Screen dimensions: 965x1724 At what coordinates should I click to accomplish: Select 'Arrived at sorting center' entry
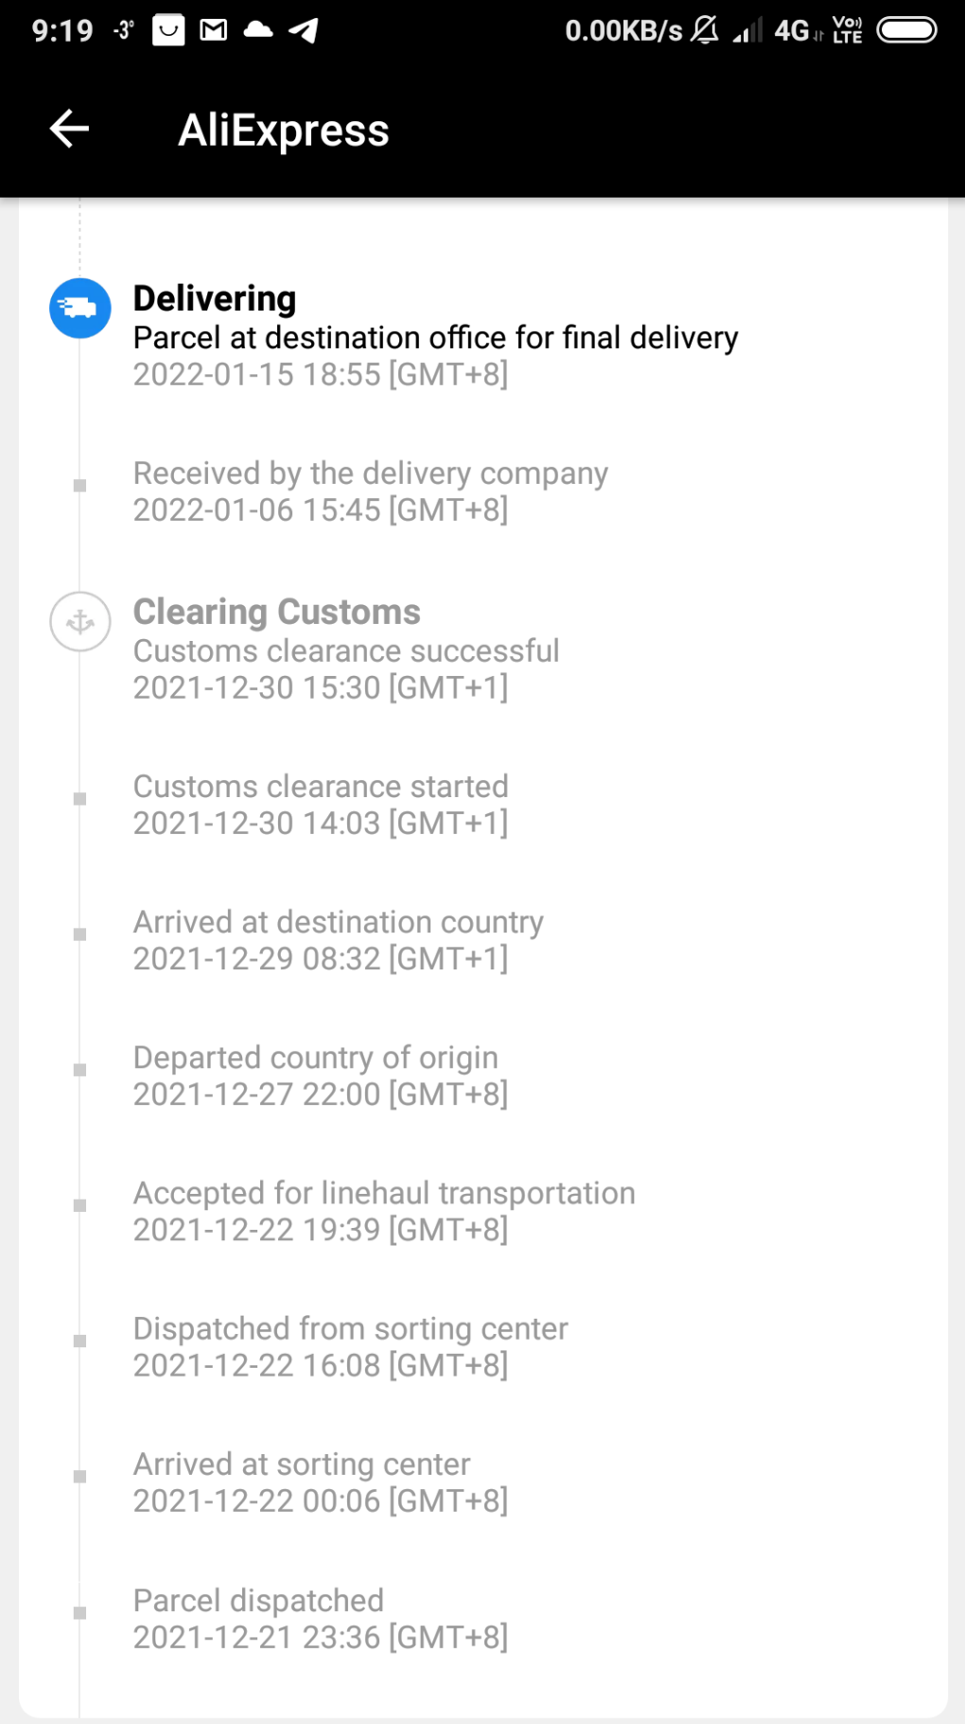point(301,1464)
